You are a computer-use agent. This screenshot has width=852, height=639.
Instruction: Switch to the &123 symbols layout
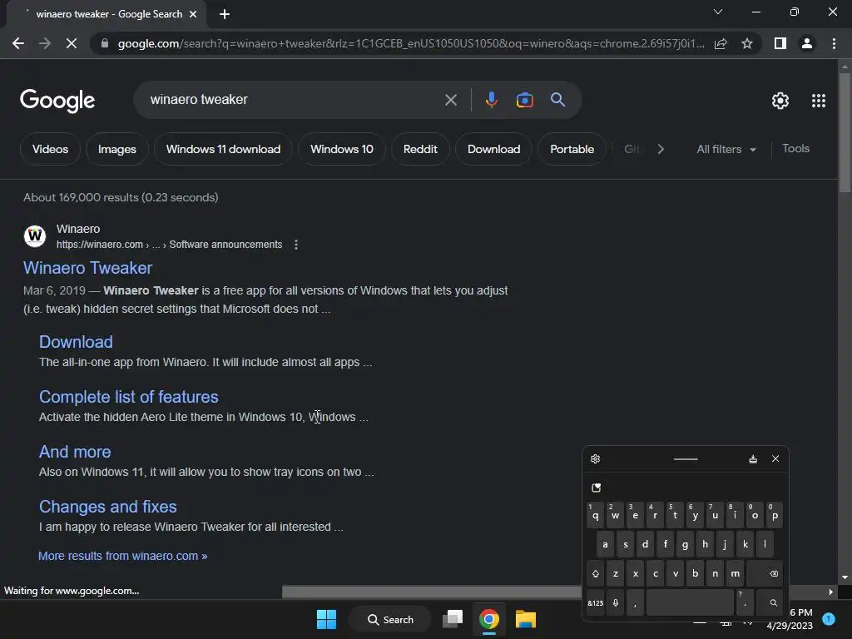click(x=596, y=602)
